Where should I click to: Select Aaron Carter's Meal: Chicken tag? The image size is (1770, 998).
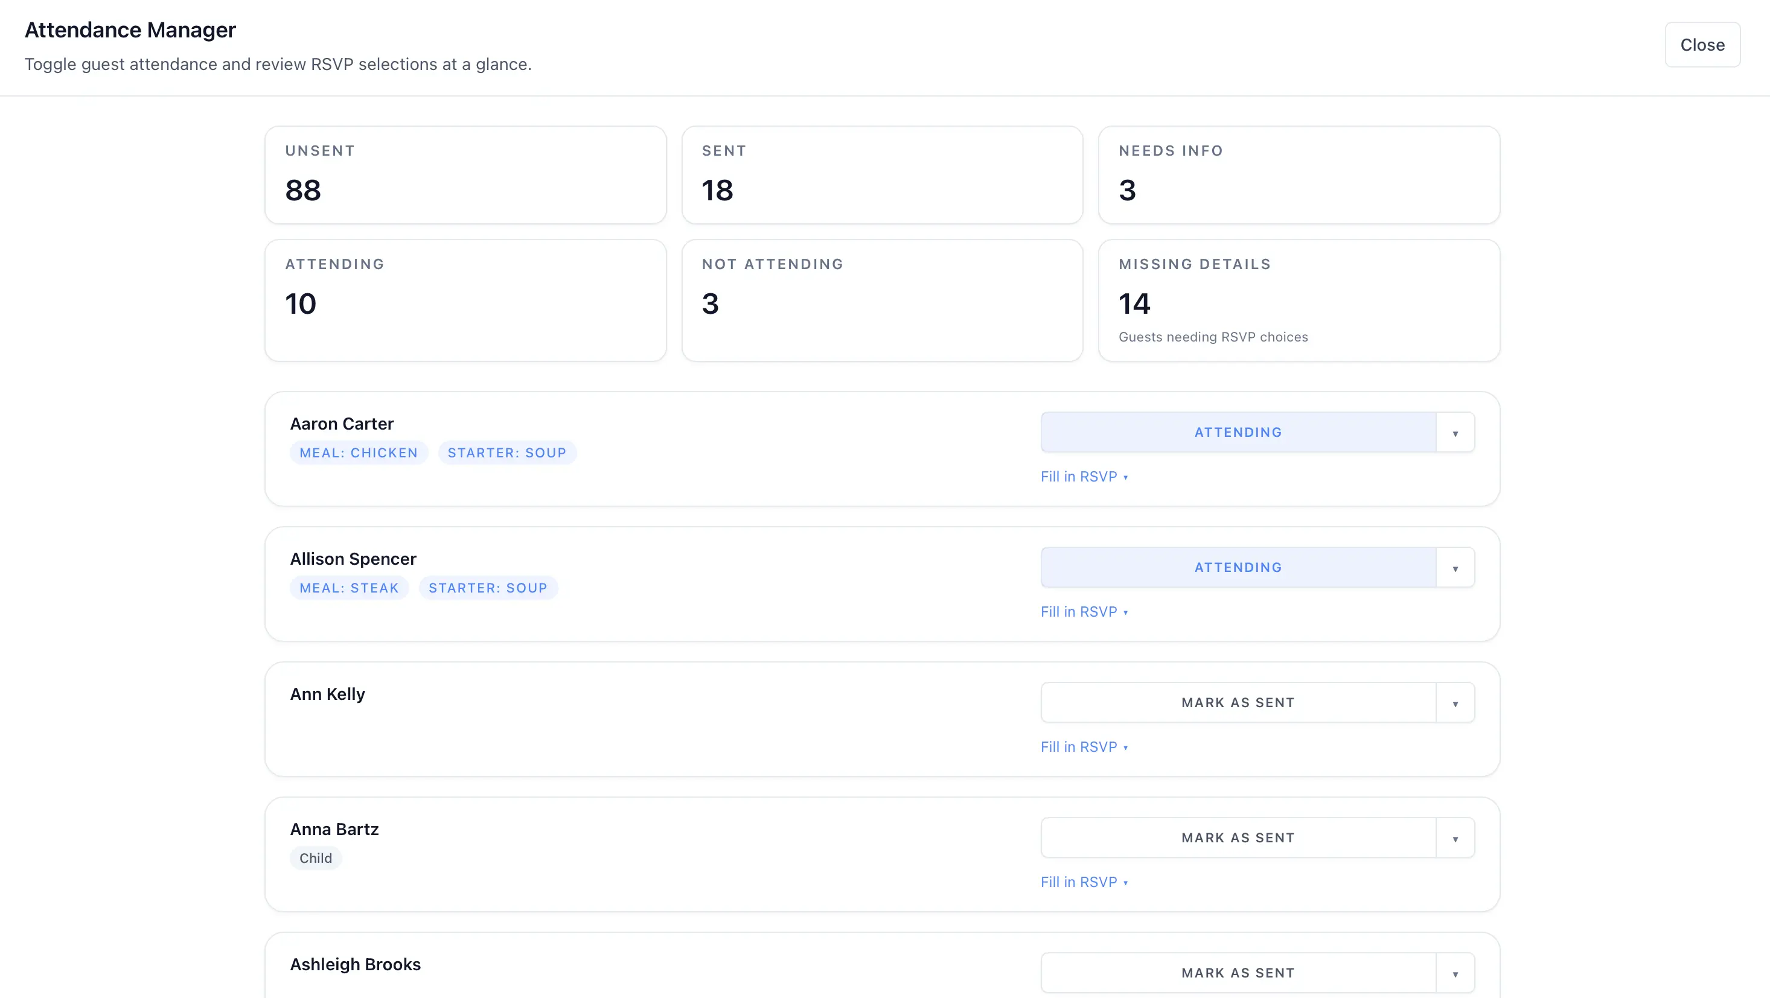[x=358, y=452]
